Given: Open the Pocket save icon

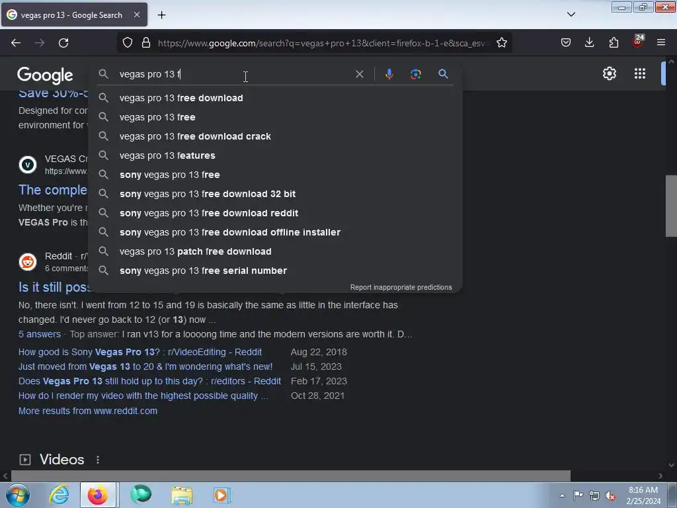Looking at the screenshot, I should (566, 43).
